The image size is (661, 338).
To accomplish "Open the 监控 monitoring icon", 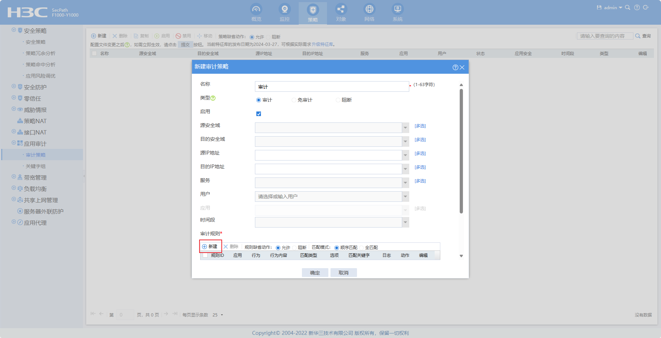I will pos(285,9).
